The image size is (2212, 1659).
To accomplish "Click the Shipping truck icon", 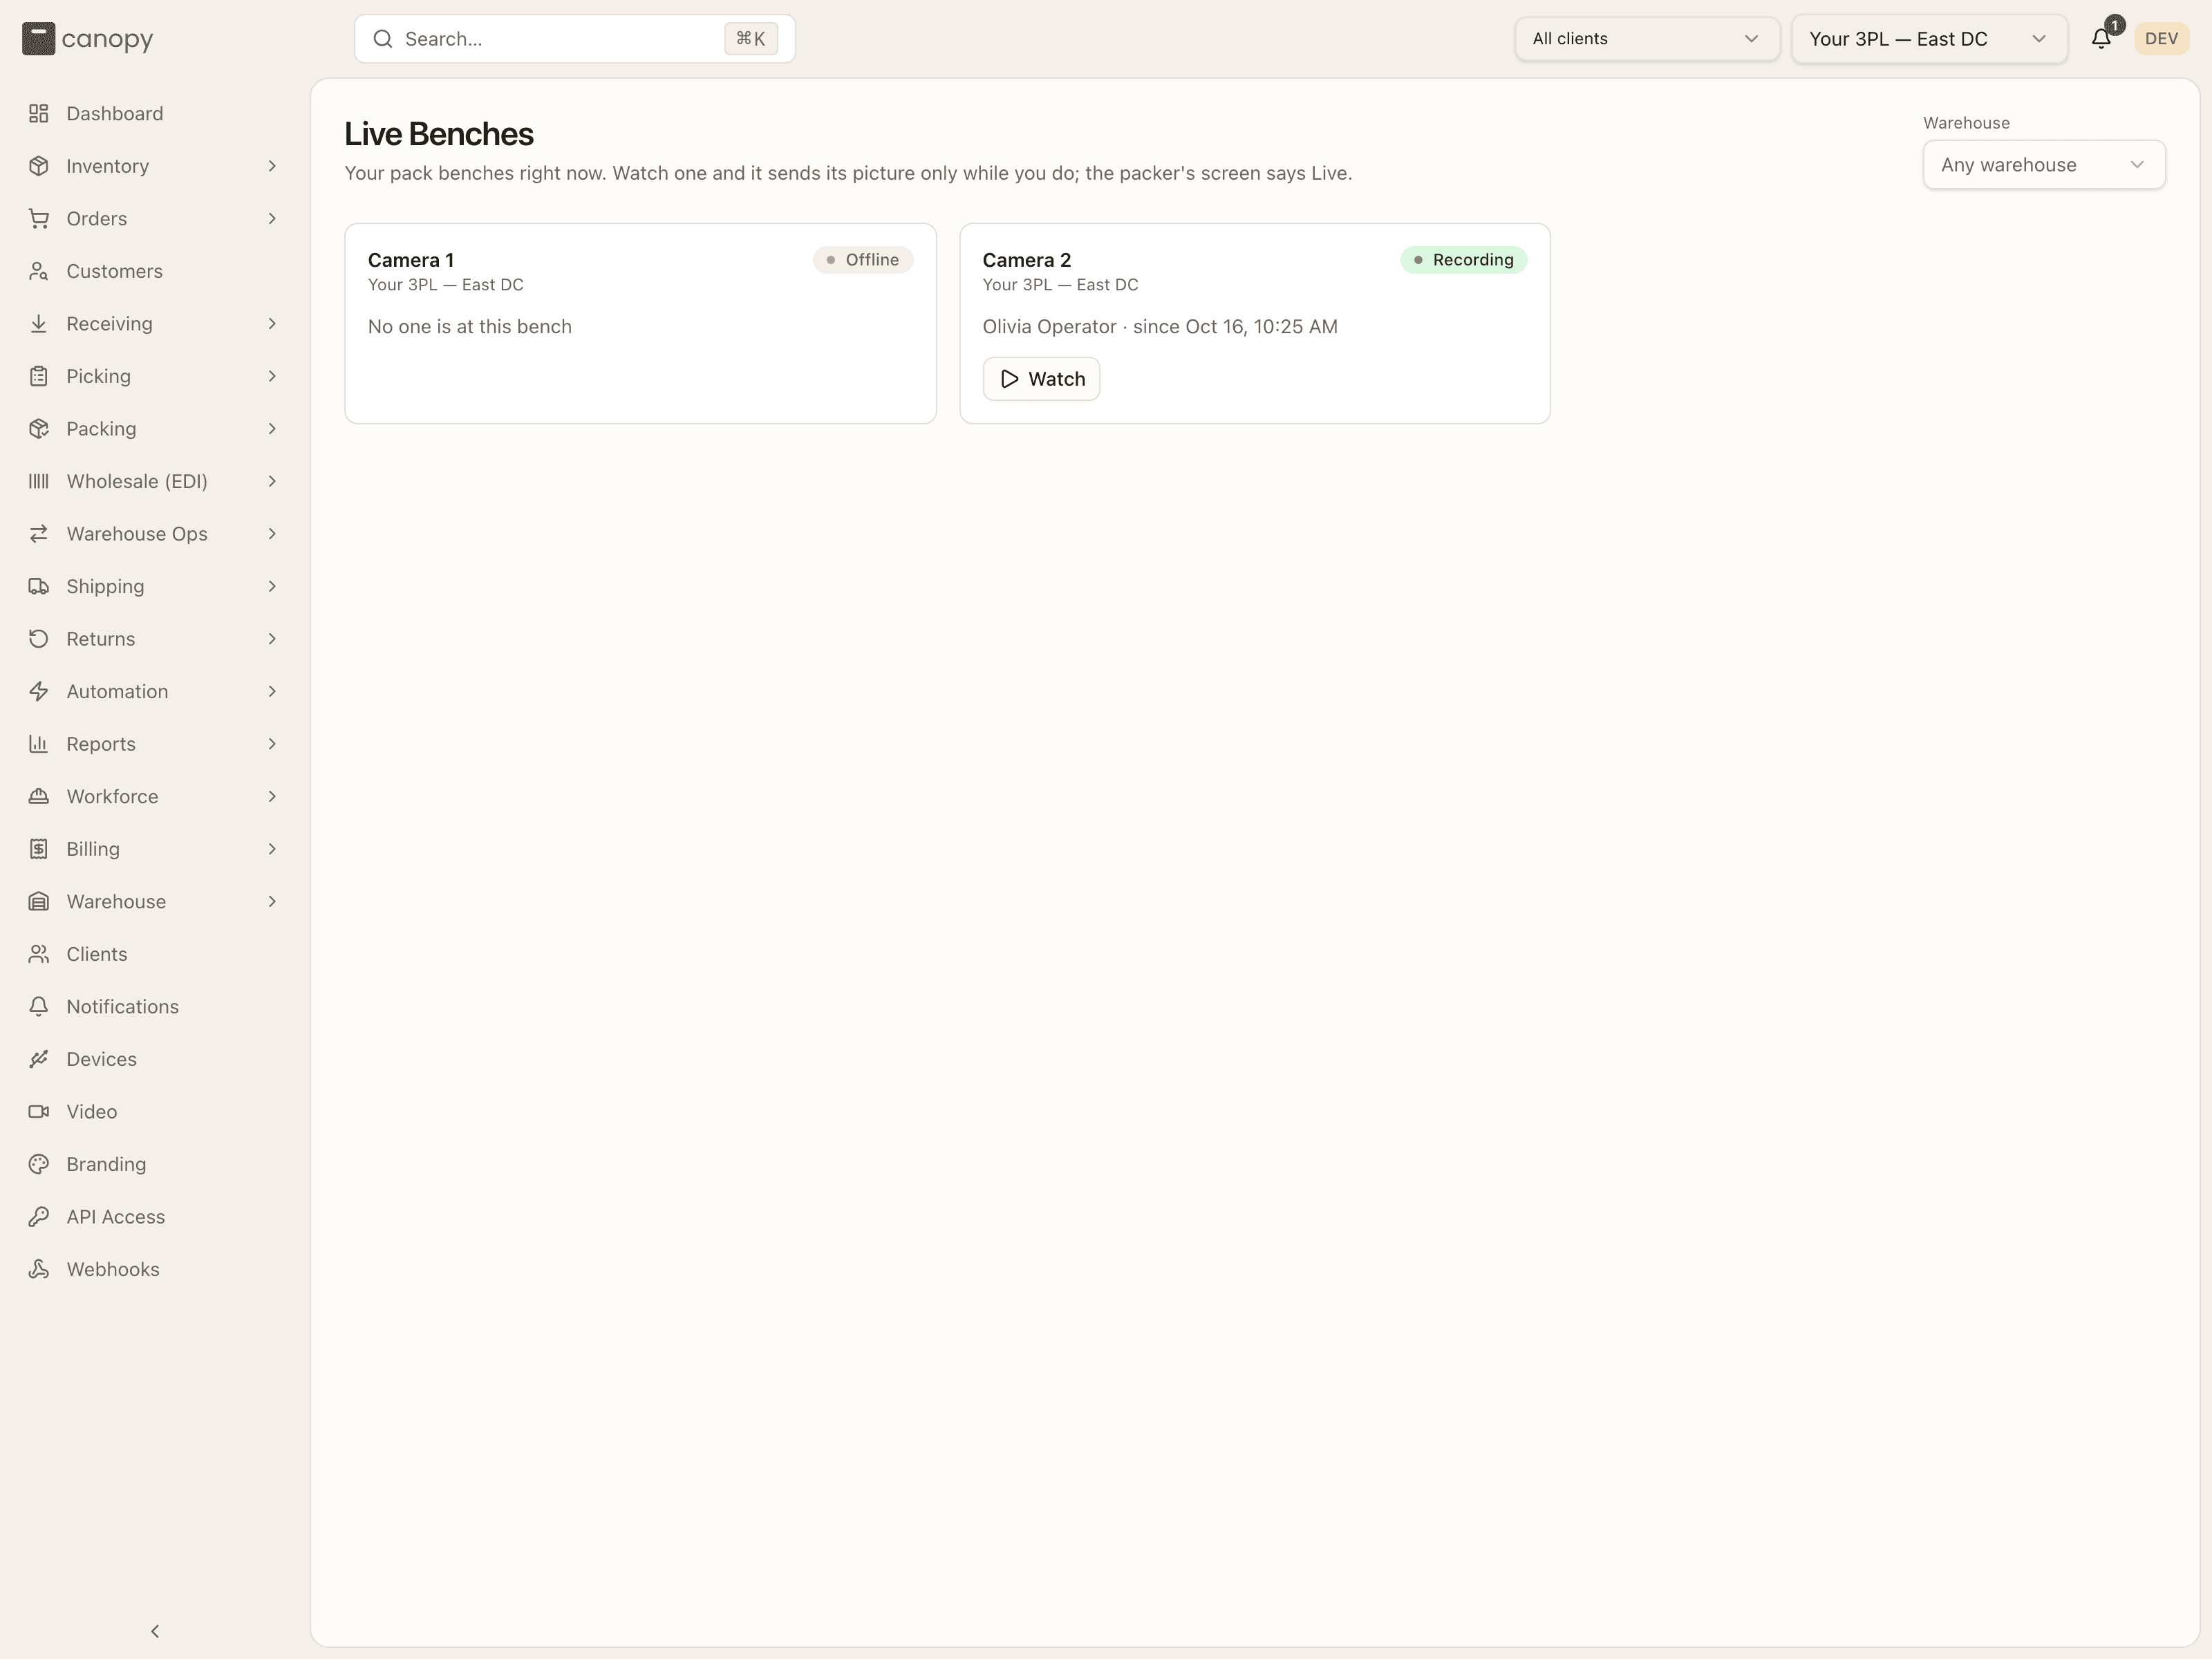I will coord(39,586).
